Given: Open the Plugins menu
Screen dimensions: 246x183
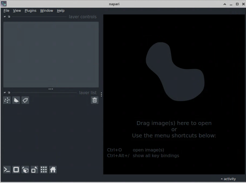Looking at the screenshot, I should [x=30, y=11].
